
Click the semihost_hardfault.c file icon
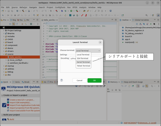[x=8, y=63]
